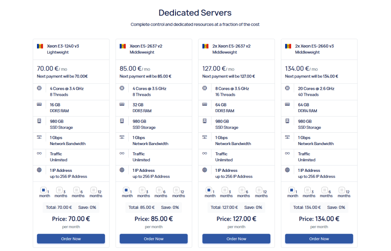
Task: Click the flag icon beside Xeon E3-1240 v3
Action: tap(40, 46)
